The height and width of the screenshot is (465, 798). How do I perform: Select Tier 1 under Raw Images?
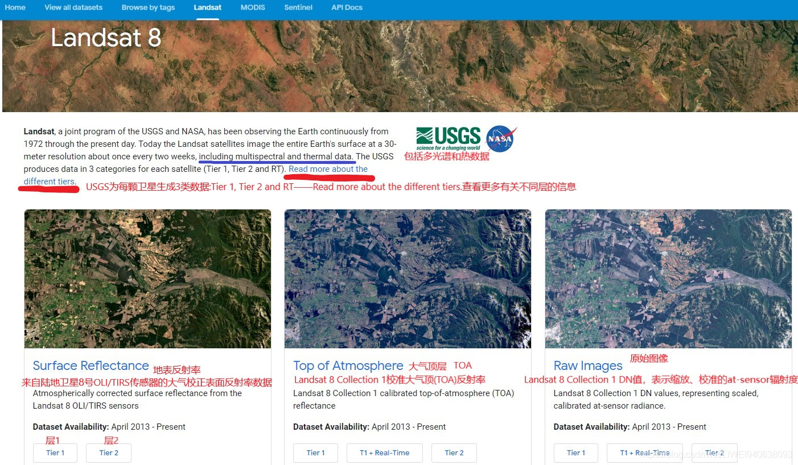coord(576,453)
